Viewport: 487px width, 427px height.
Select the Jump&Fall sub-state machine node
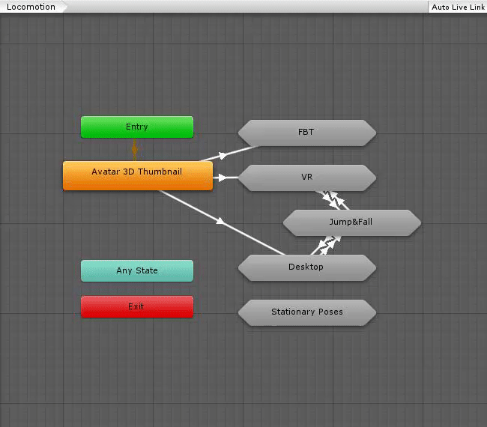(351, 222)
